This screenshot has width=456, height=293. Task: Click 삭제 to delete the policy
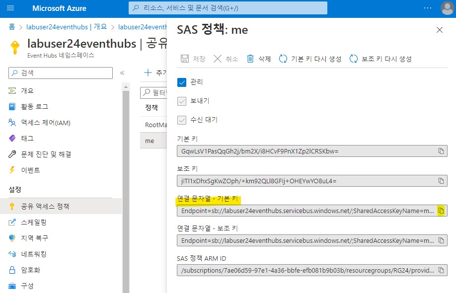pos(259,59)
